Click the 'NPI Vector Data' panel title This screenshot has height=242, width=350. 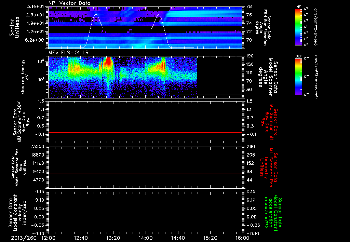coord(69,3)
